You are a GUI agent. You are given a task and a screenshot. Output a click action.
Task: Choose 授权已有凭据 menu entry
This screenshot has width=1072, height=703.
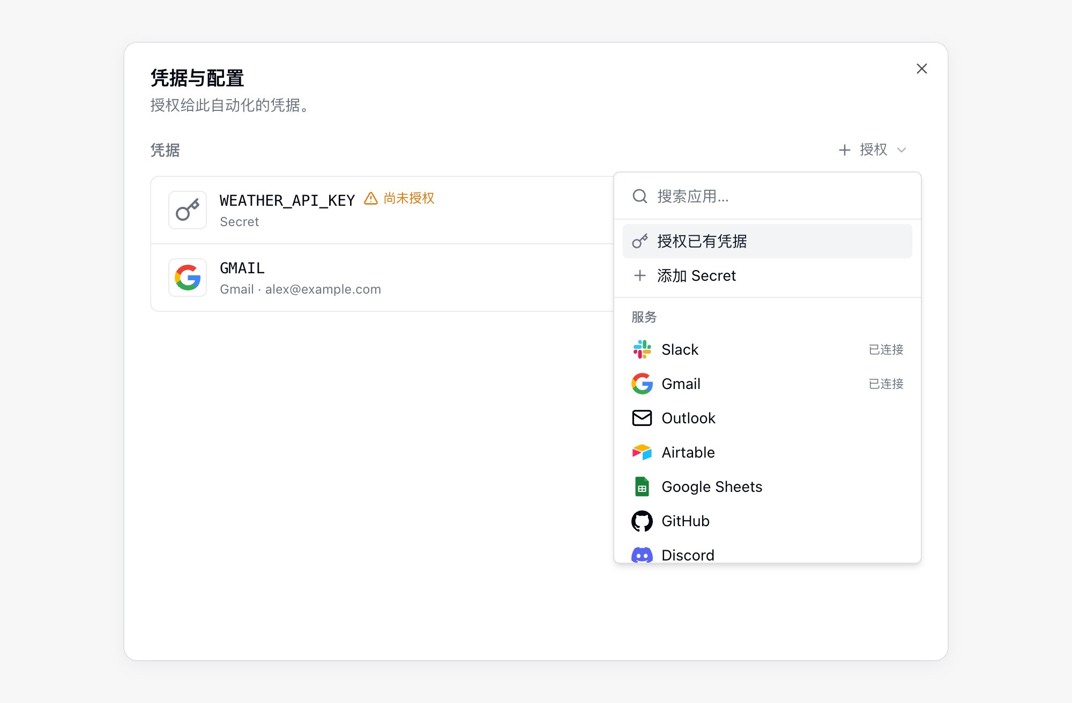(768, 241)
